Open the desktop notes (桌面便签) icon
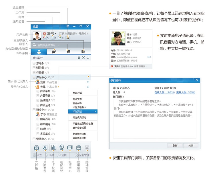This screenshot has height=175, width=209. pyautogui.click(x=45, y=148)
